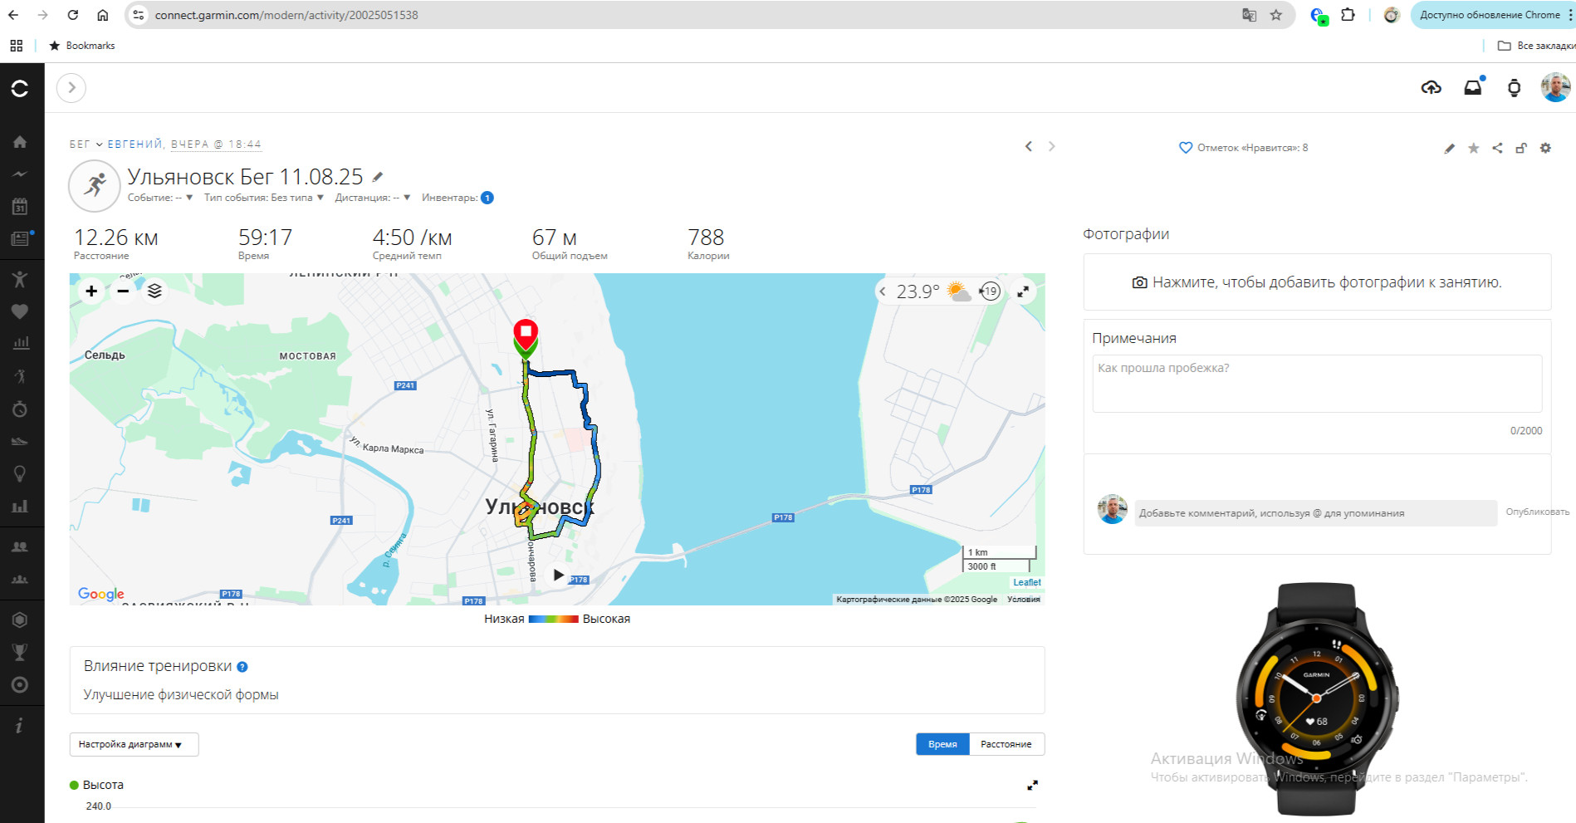Zoom out on the map
The width and height of the screenshot is (1576, 823).
coord(123,291)
